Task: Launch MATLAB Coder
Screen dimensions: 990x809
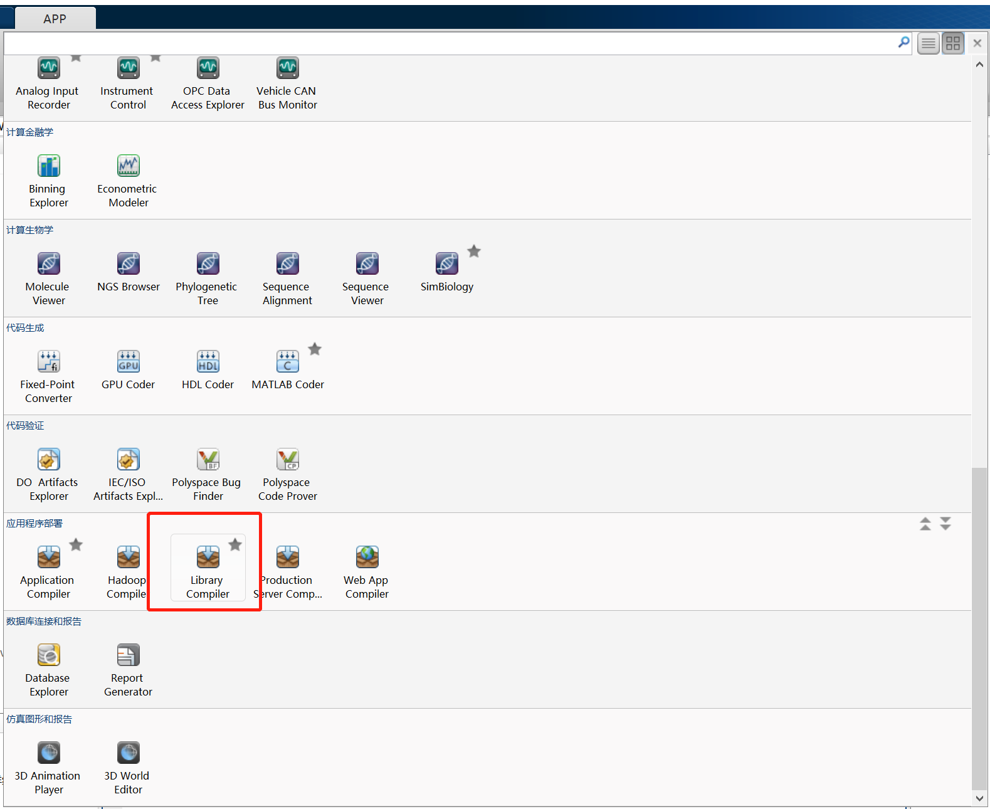Action: (x=287, y=371)
